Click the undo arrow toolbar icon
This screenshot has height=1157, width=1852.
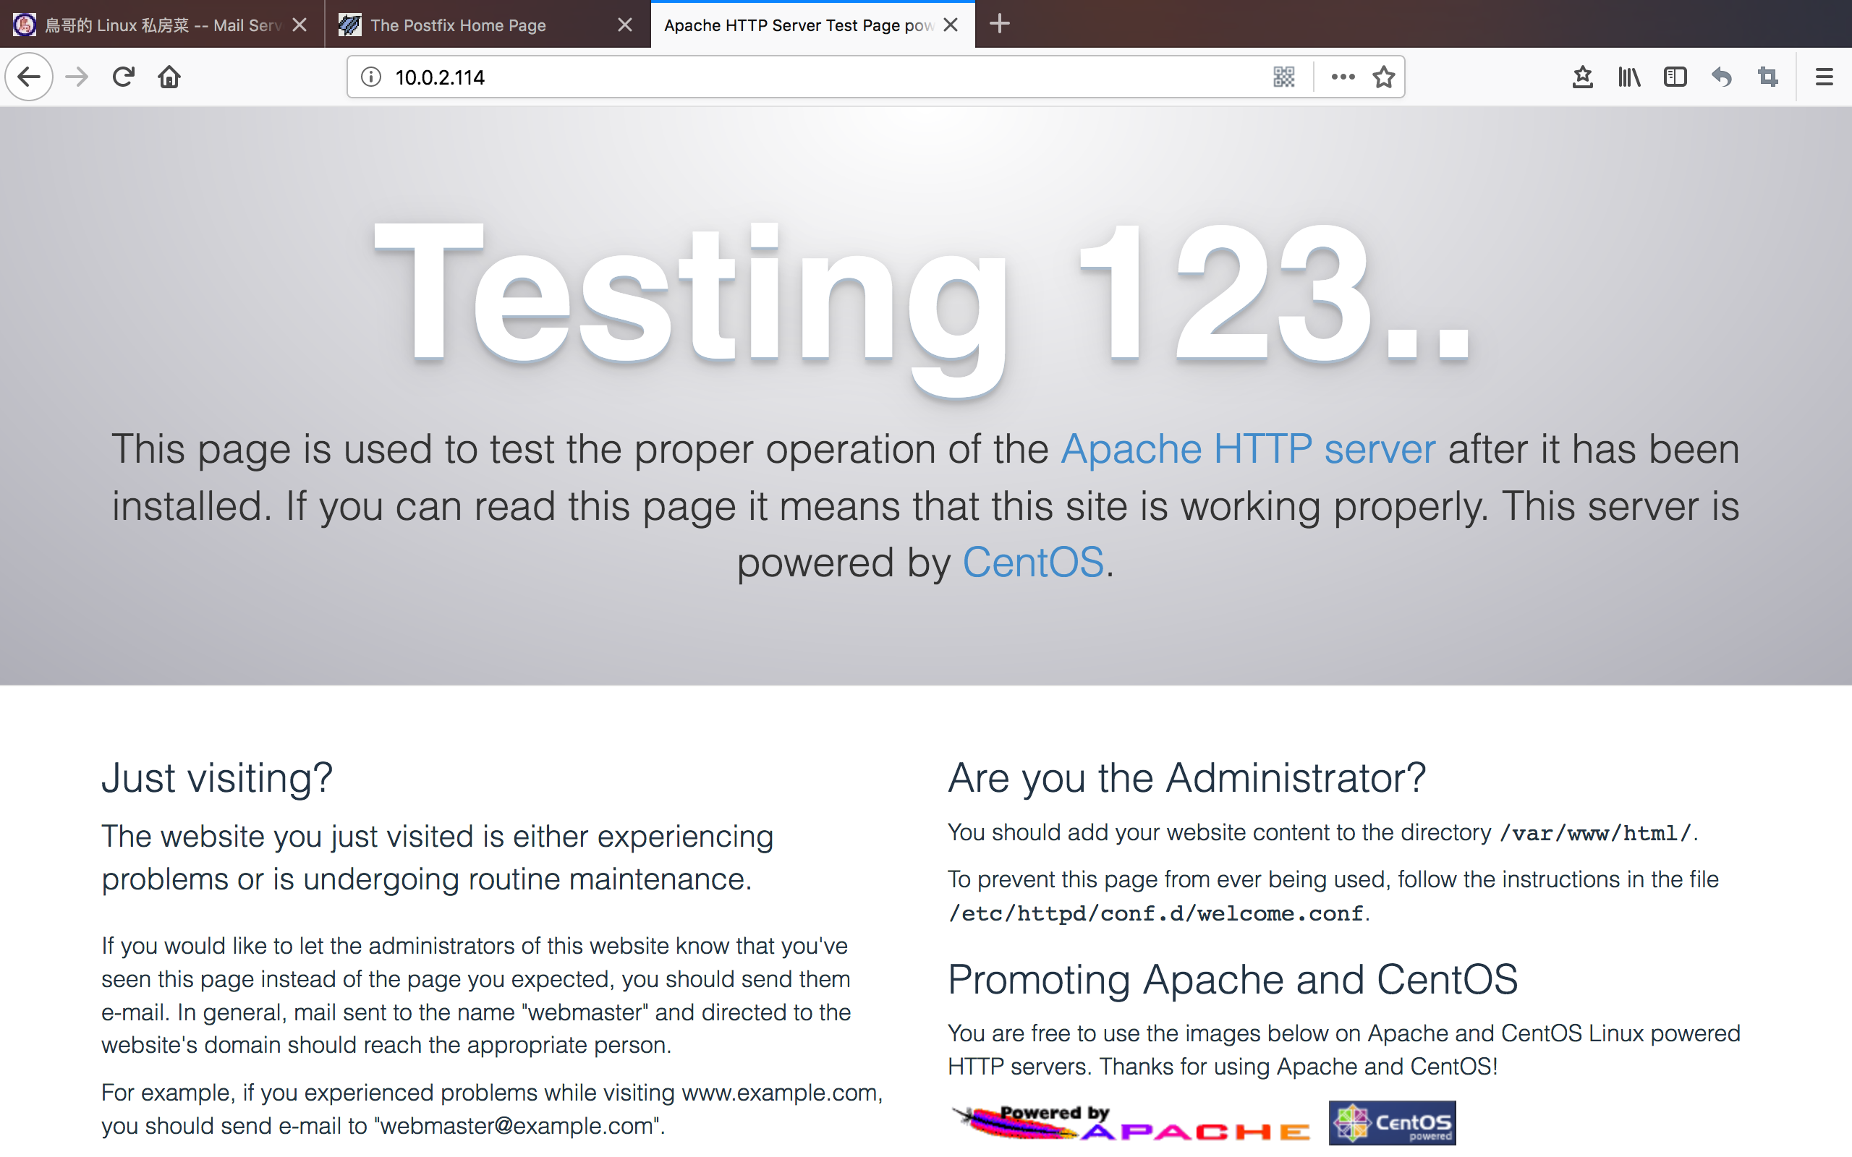point(1721,77)
